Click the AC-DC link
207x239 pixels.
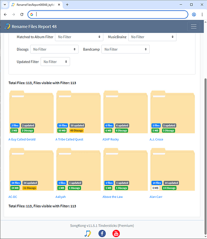(13, 197)
